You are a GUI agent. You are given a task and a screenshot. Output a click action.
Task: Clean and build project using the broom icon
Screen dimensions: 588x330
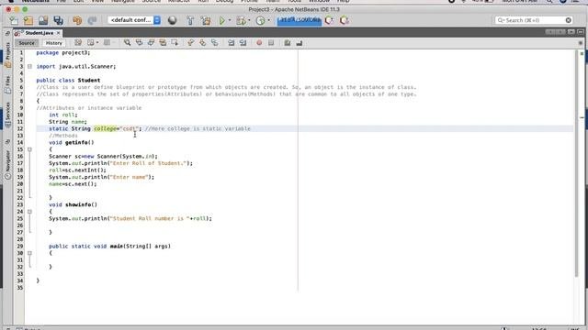pos(206,20)
